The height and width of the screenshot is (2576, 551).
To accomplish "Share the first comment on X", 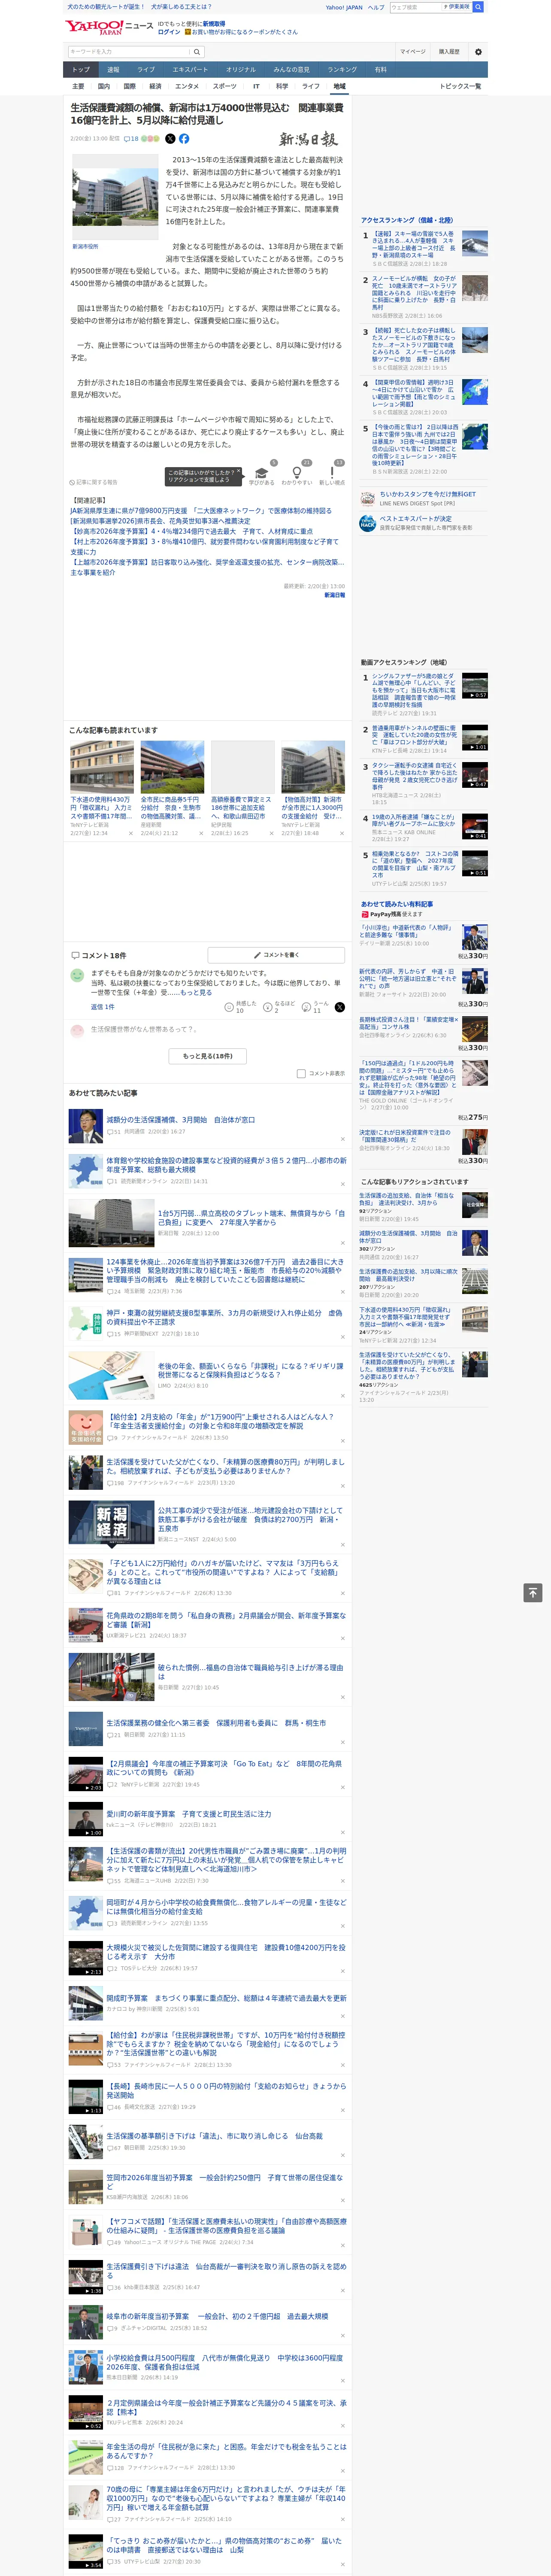I will 340,1007.
